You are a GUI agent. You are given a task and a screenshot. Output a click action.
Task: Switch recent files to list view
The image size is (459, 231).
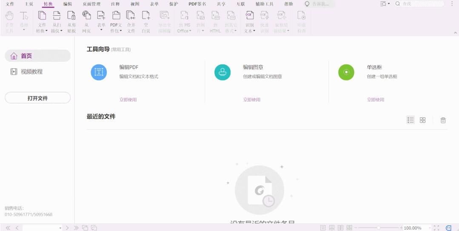point(411,120)
